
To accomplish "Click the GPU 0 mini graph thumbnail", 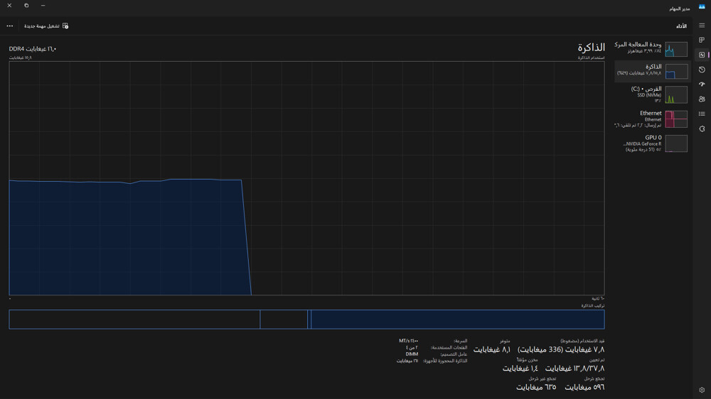I will click(676, 143).
